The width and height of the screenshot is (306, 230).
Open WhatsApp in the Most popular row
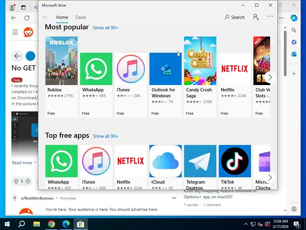click(x=96, y=85)
